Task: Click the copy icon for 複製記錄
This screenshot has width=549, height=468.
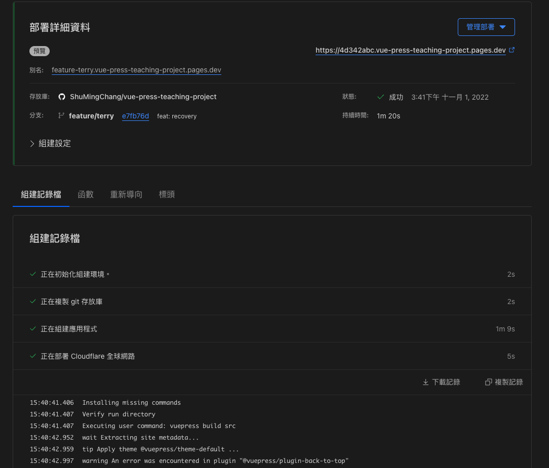Action: click(x=489, y=382)
